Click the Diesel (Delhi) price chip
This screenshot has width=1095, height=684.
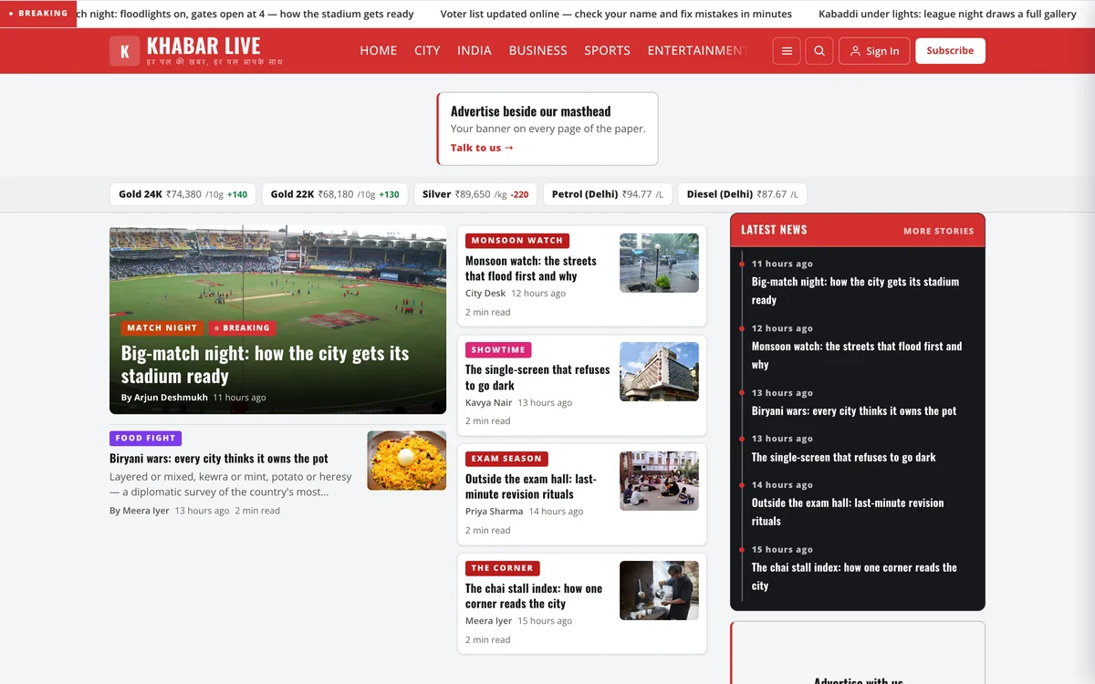coord(742,194)
